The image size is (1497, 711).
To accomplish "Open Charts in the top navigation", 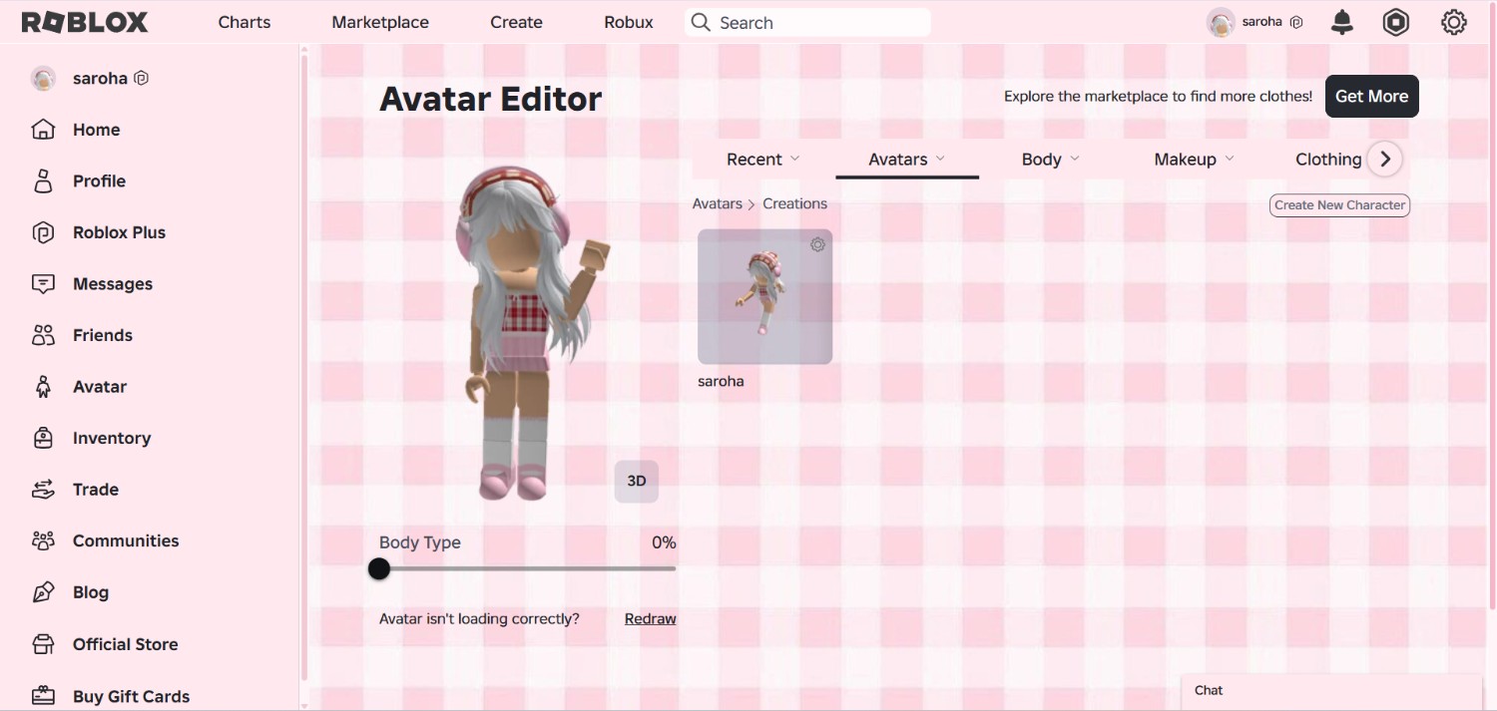I will (245, 22).
